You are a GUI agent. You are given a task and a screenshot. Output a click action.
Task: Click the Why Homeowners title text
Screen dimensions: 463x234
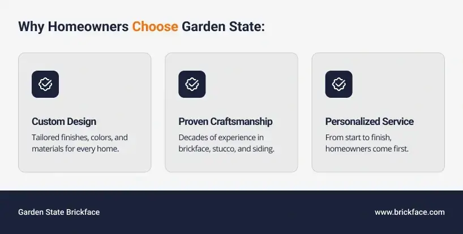[x=73, y=27]
